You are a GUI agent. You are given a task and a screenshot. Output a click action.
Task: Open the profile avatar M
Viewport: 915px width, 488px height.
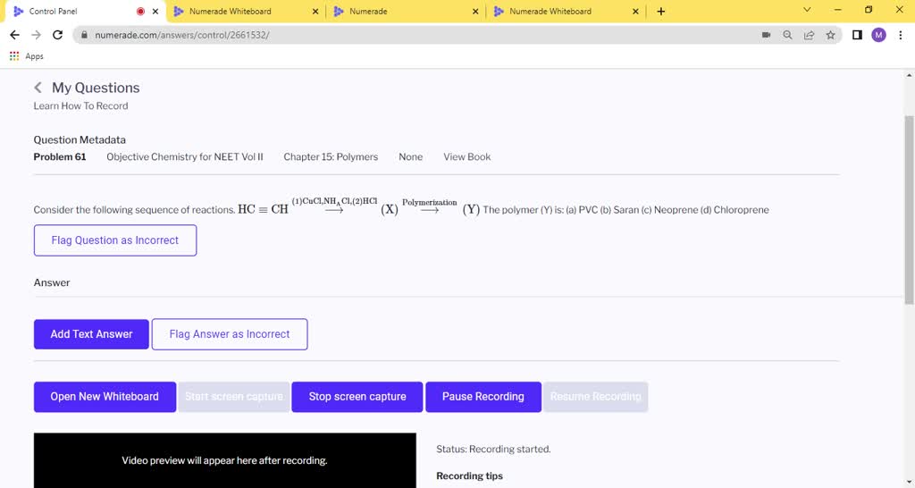[878, 35]
